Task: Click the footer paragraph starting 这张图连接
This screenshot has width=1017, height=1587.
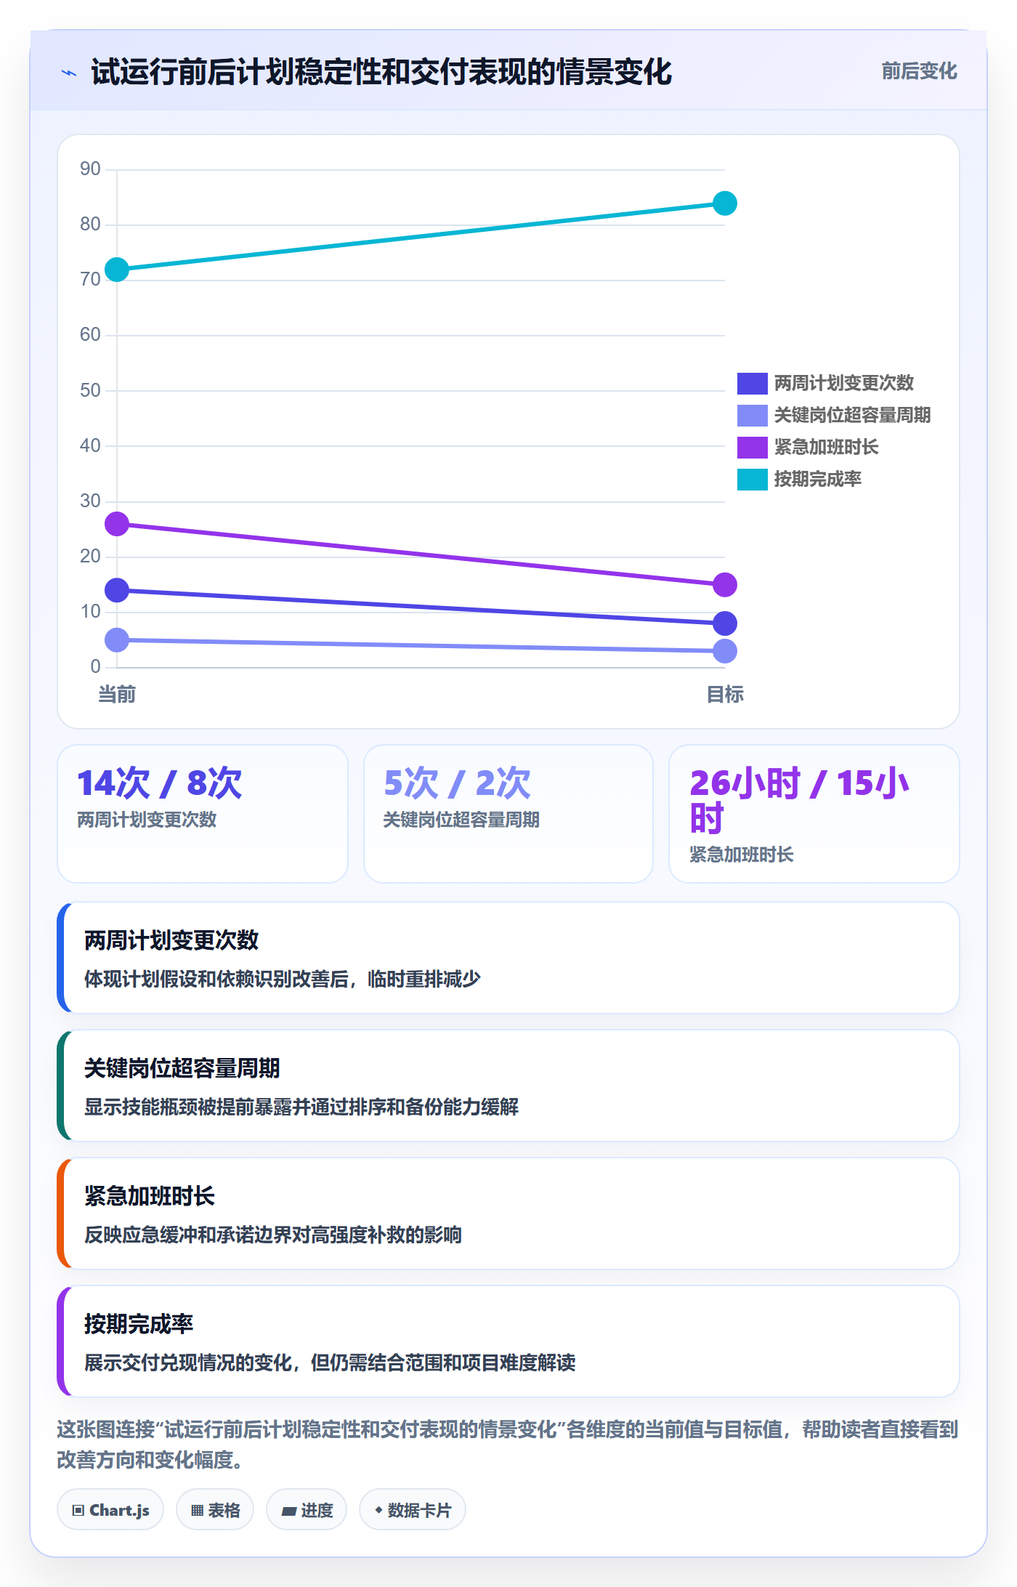Action: (508, 1445)
